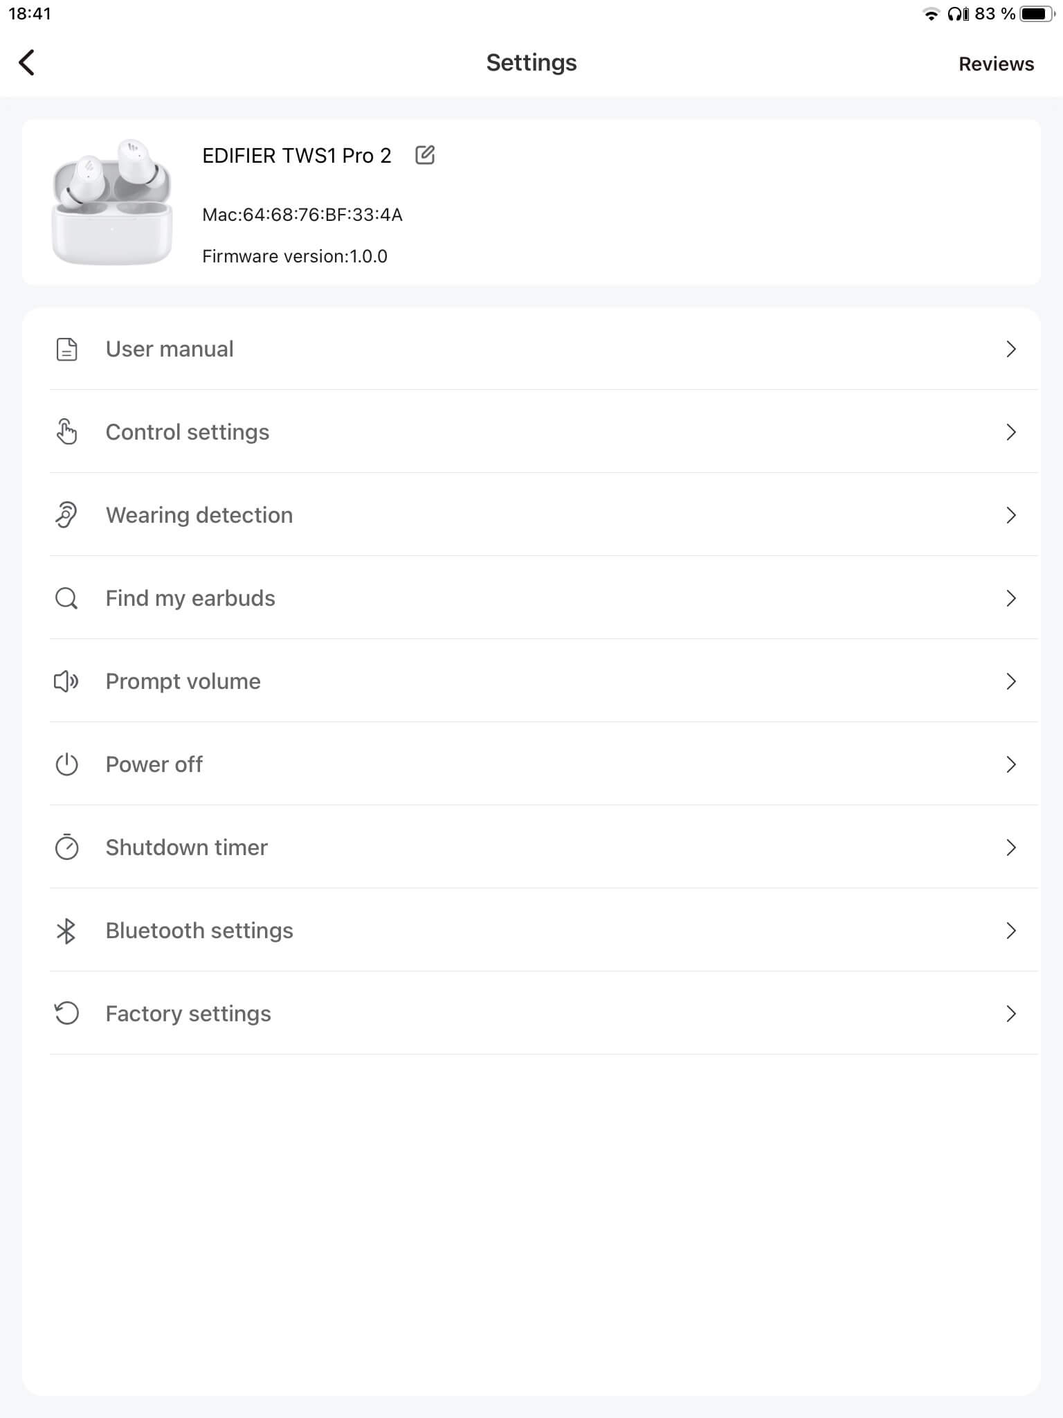Select the Factory settings label
1063x1418 pixels.
(x=188, y=1014)
